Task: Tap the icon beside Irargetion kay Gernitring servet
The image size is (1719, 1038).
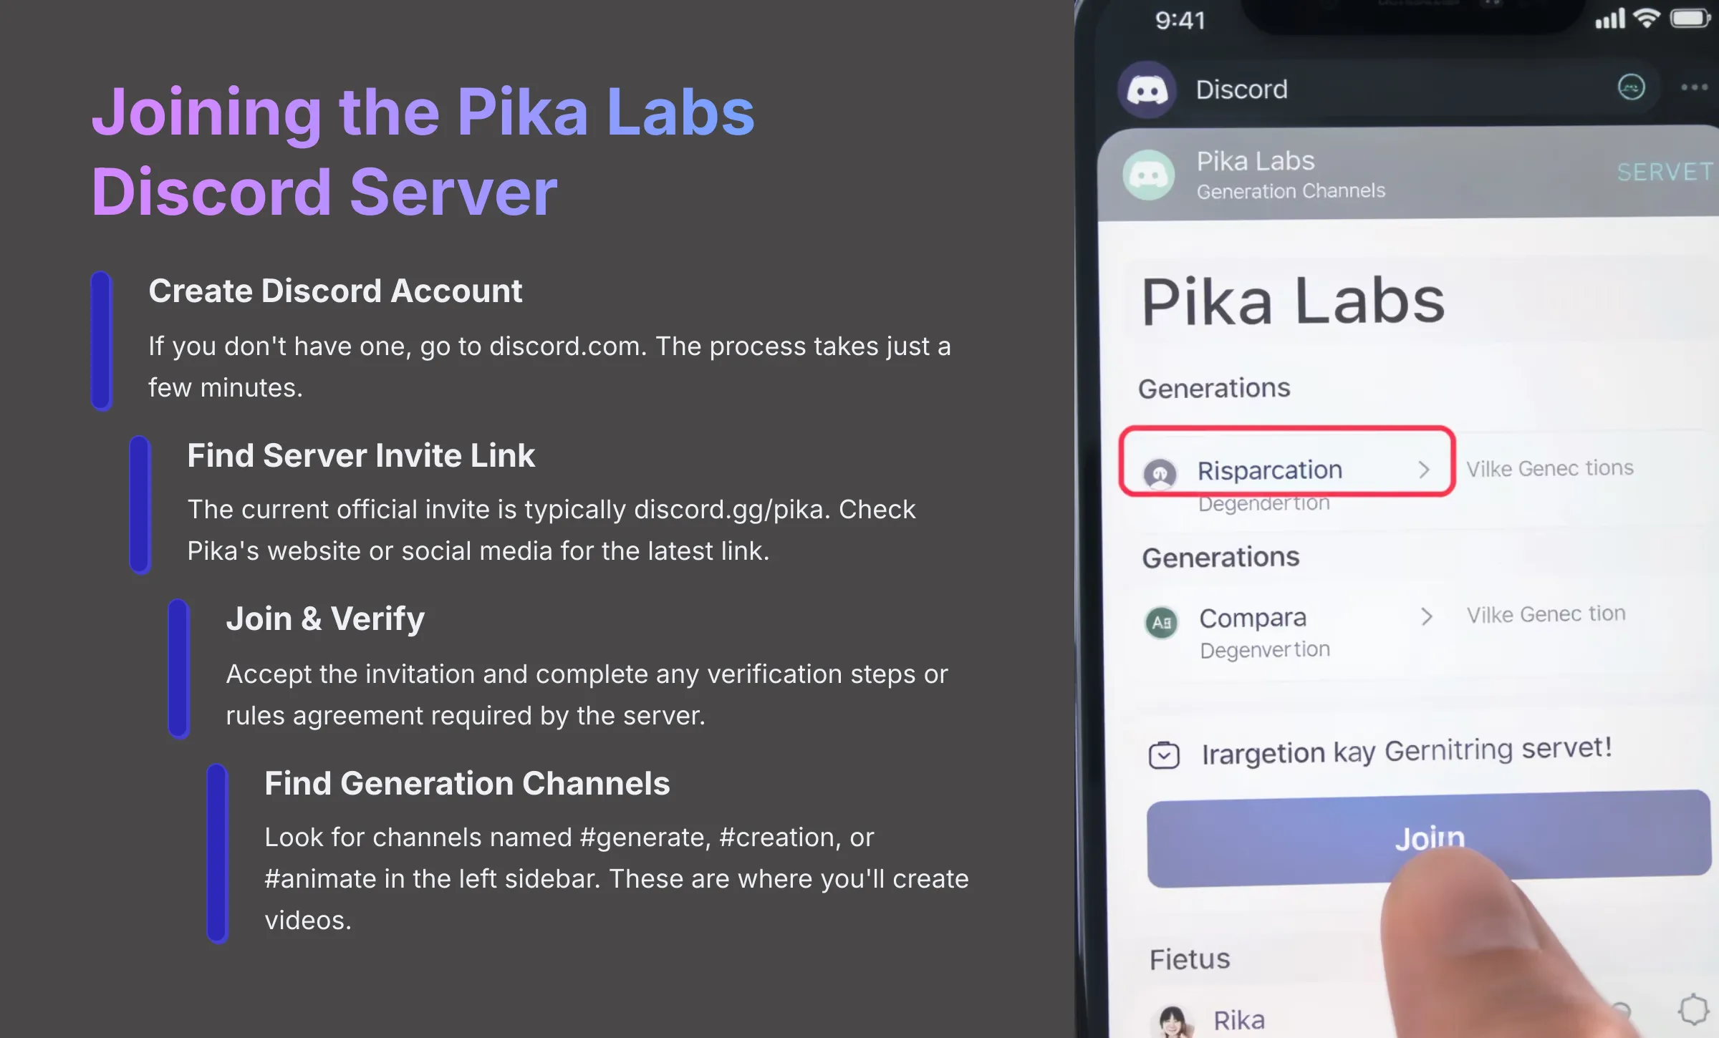Action: pyautogui.click(x=1164, y=755)
